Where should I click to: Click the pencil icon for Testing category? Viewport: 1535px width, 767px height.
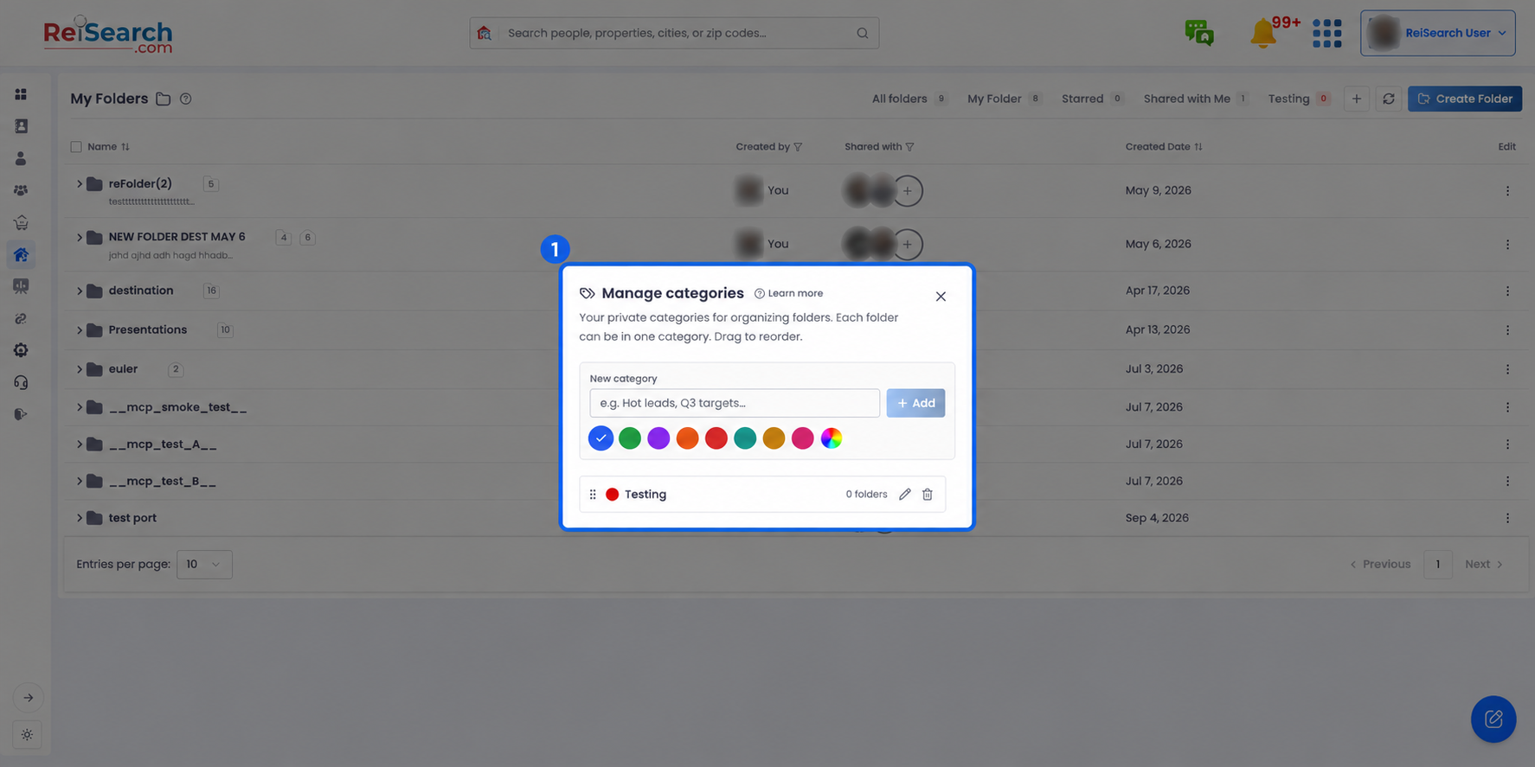click(904, 495)
